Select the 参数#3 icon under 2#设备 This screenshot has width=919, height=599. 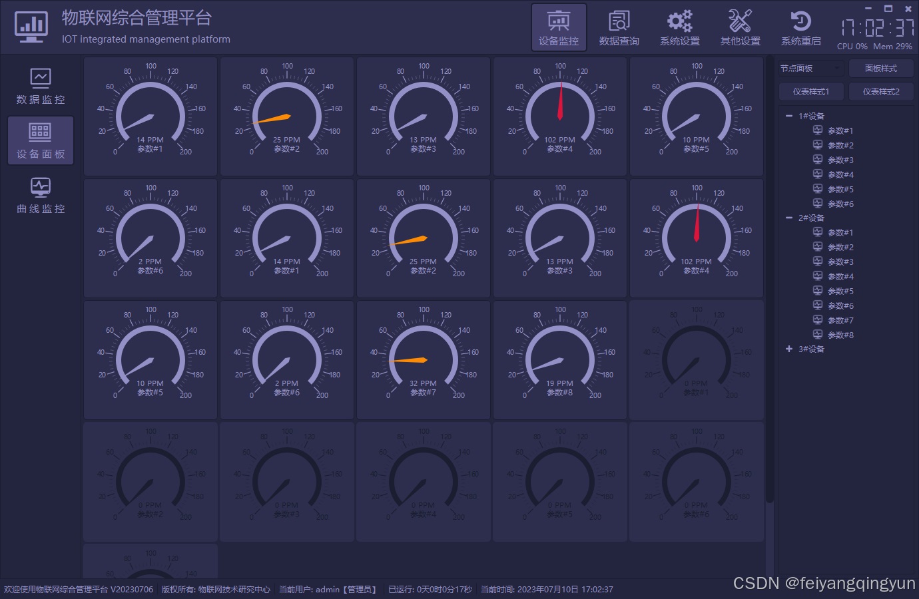(x=818, y=262)
